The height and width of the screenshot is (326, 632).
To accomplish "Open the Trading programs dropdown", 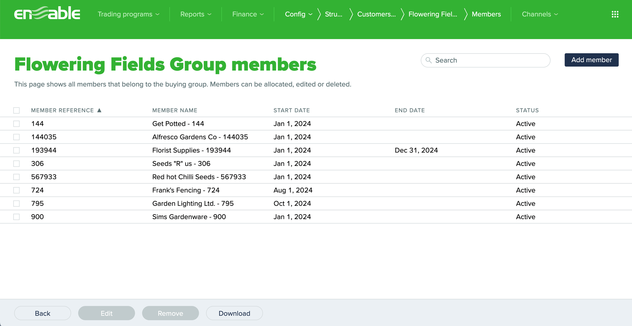I will (128, 14).
